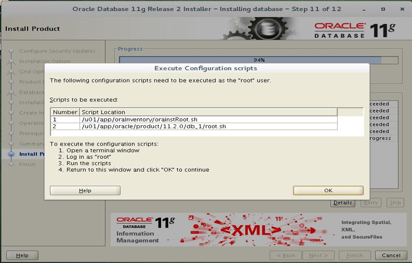This screenshot has height=263, width=412.
Task: Click the Finish button in footer
Action: pos(355,255)
